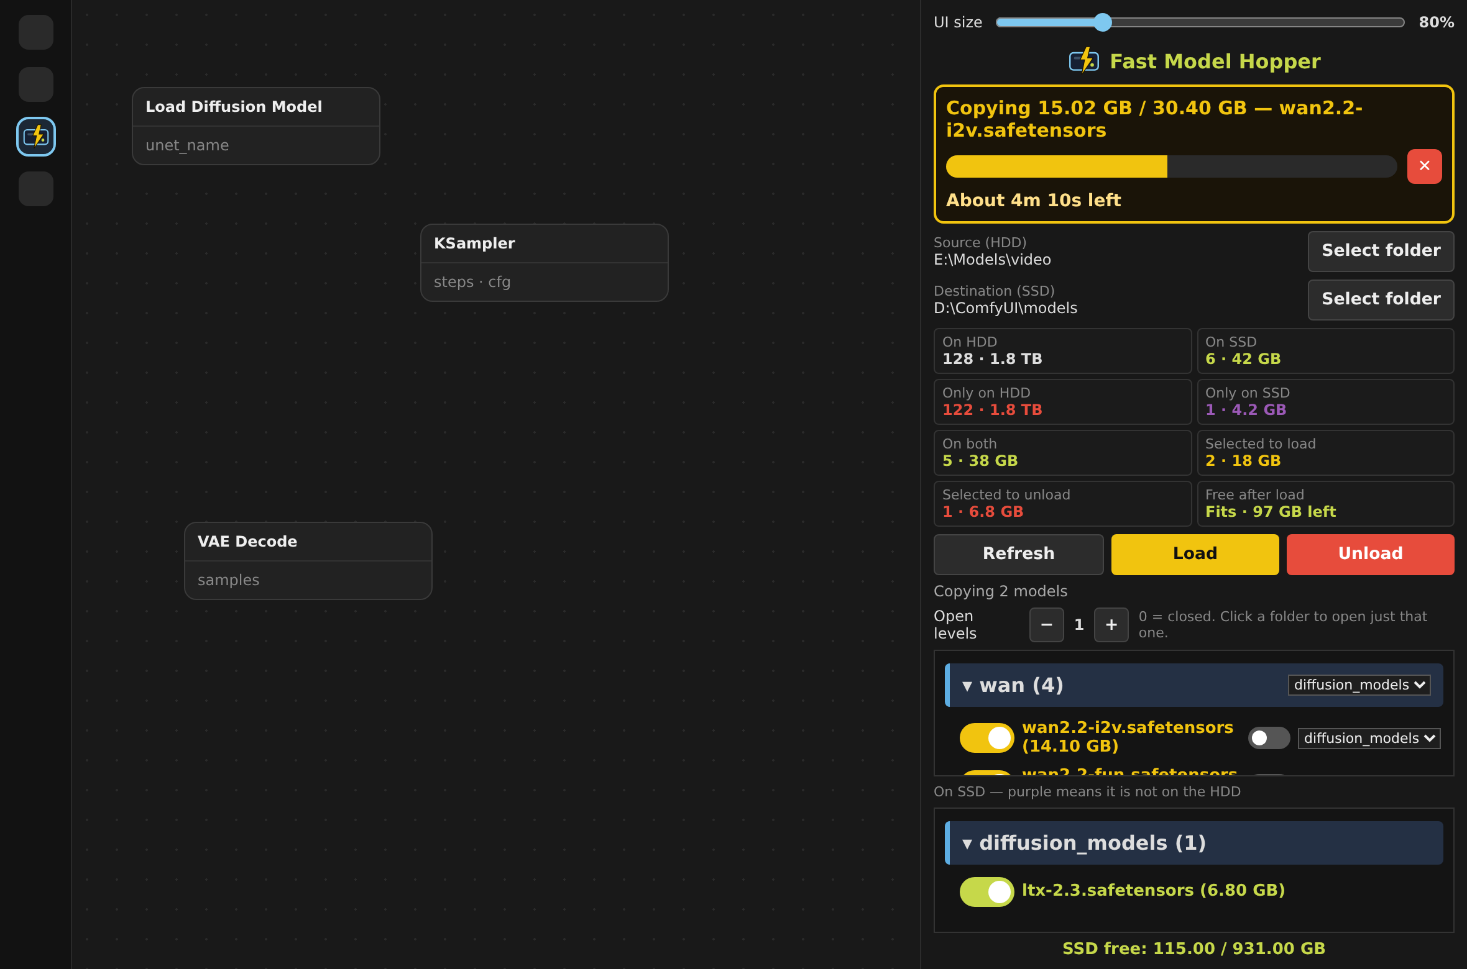Select folder for Destination (SSD)
Viewport: 1467px width, 969px height.
1381,299
